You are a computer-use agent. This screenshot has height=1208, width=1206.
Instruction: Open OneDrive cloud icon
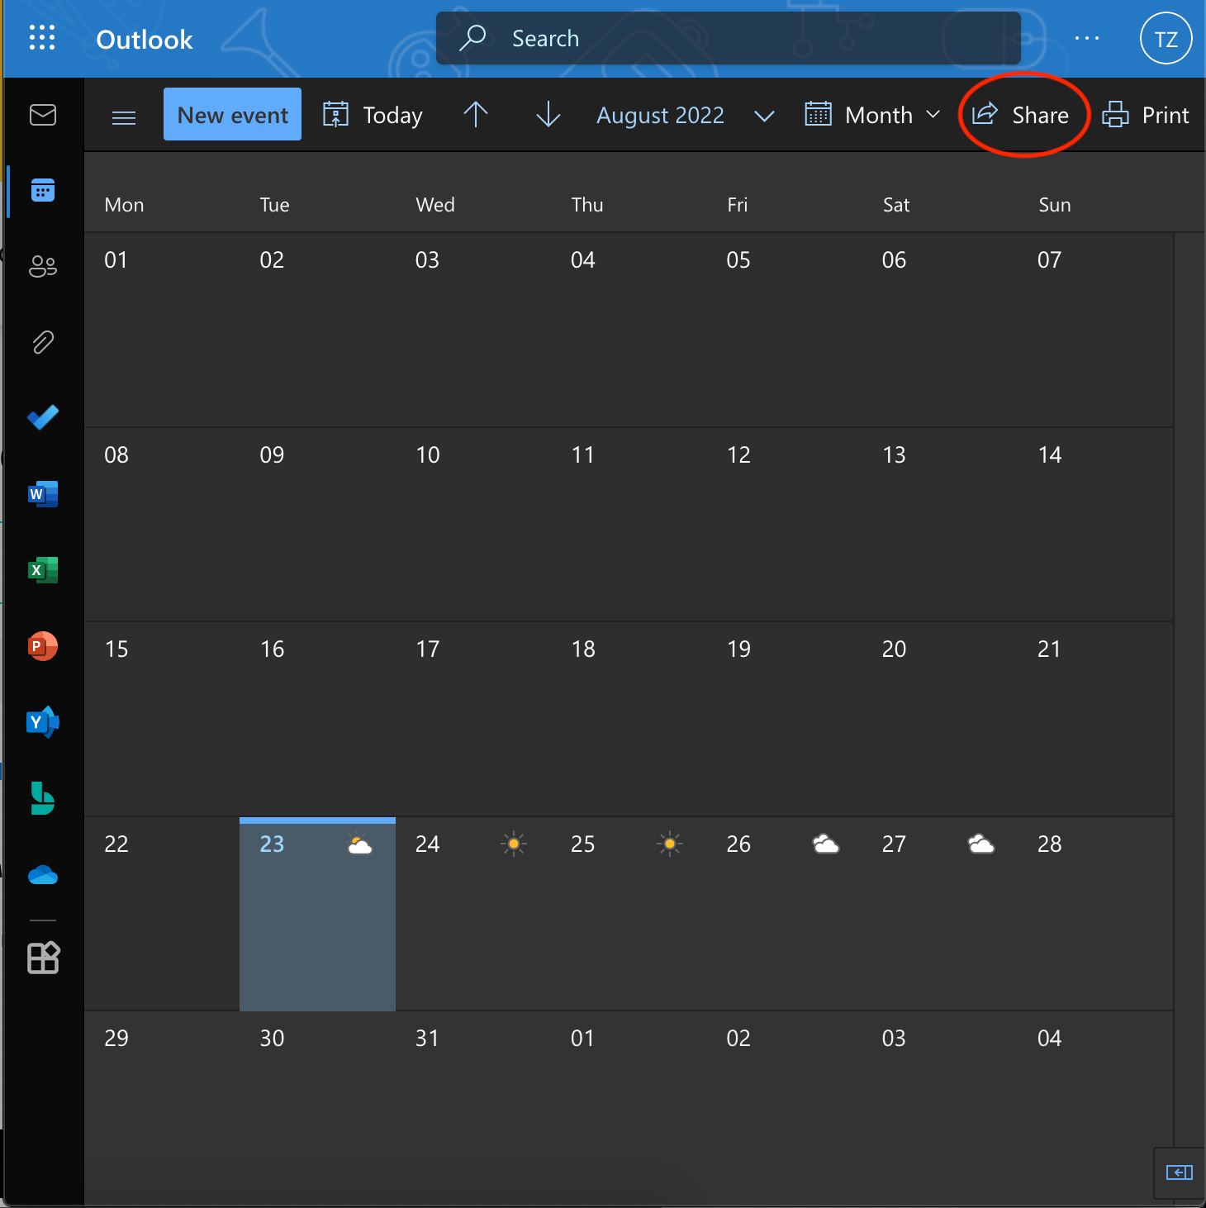click(x=43, y=875)
